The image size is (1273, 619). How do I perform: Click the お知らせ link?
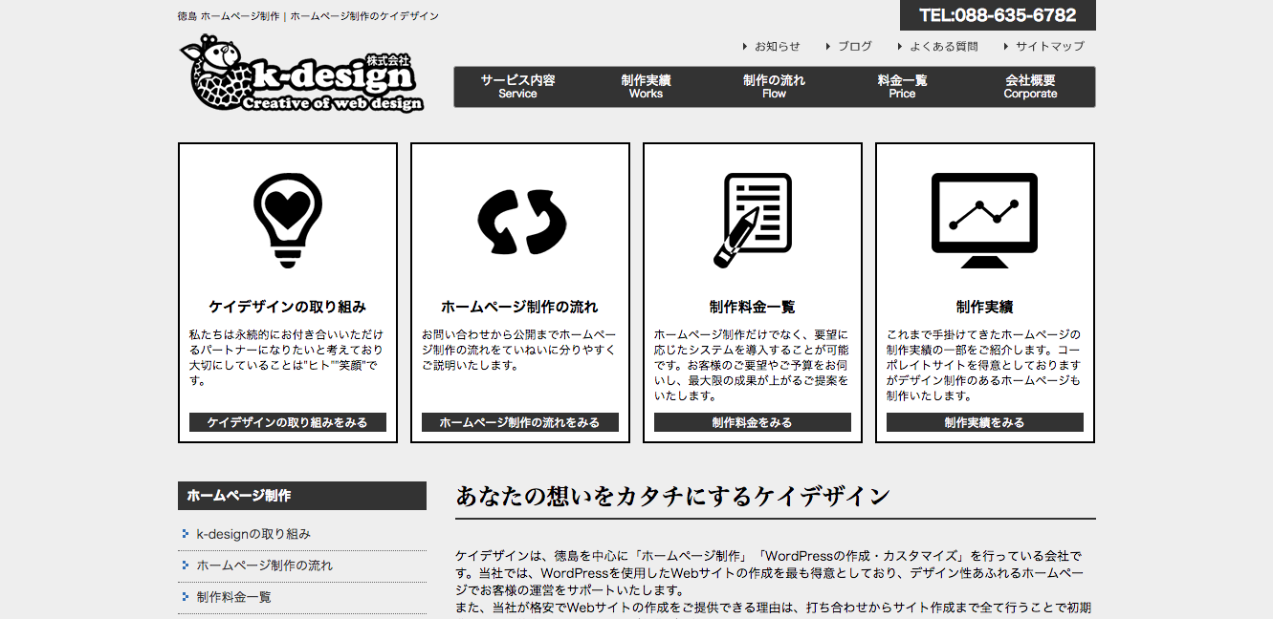point(777,46)
